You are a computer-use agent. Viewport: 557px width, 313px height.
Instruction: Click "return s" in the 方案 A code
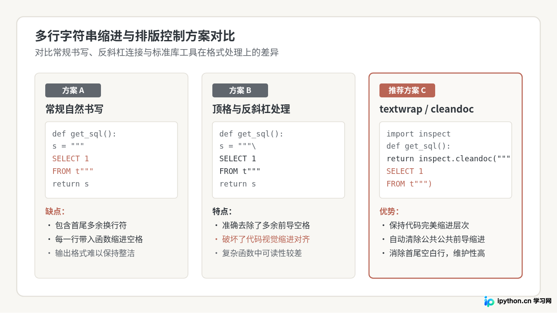pos(70,184)
